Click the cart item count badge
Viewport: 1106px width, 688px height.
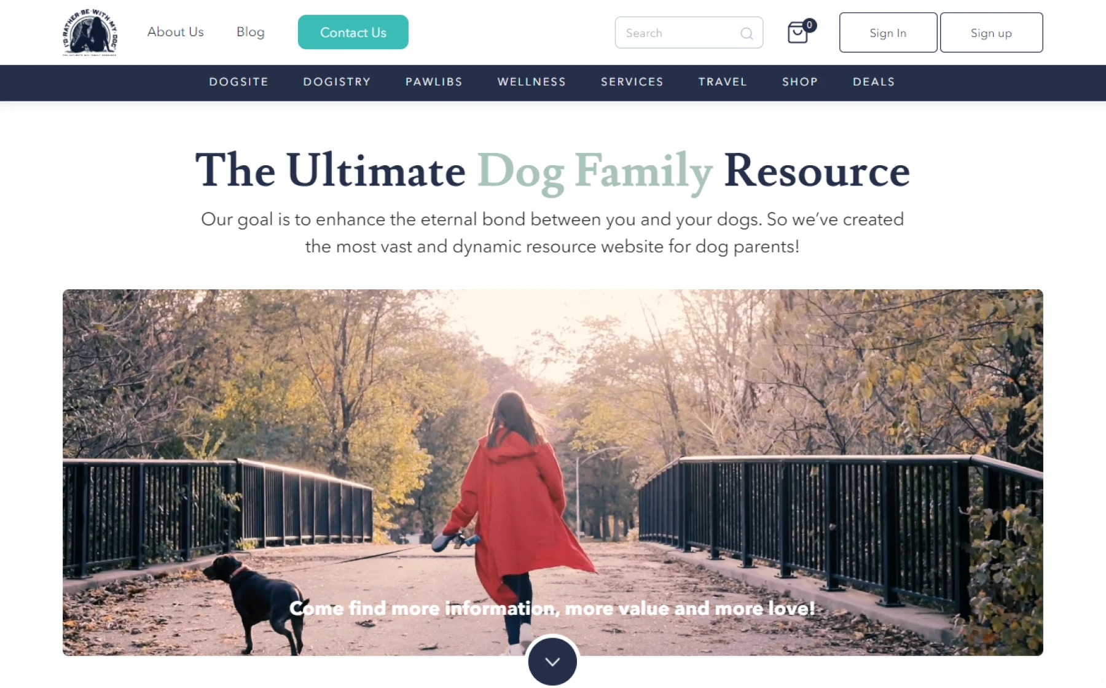click(810, 25)
